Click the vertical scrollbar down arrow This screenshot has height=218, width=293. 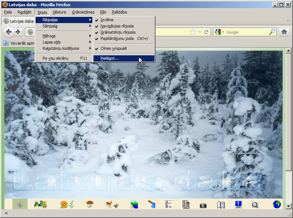pyautogui.click(x=289, y=206)
